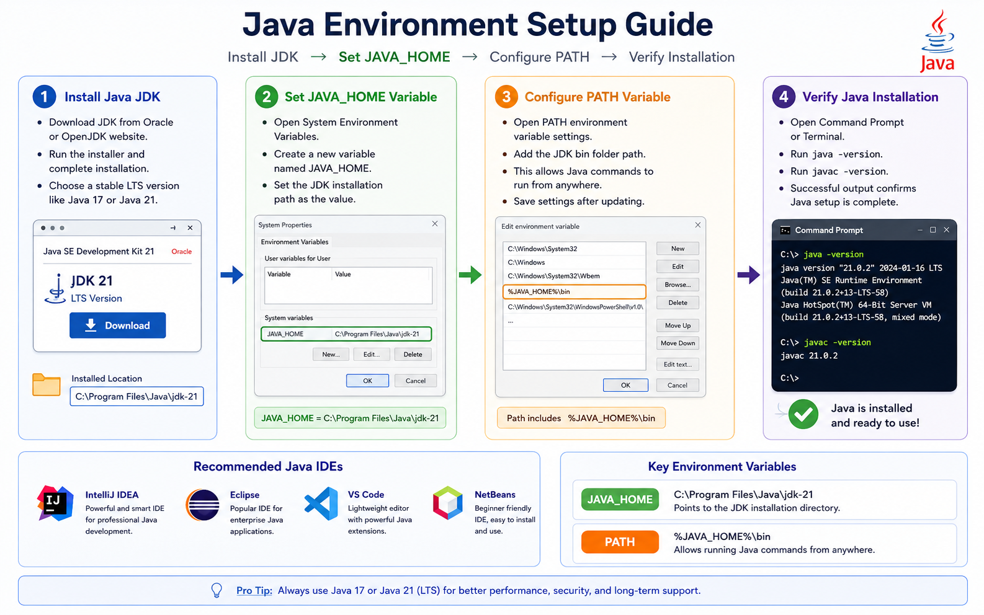Close the System Properties dialog

tap(435, 224)
